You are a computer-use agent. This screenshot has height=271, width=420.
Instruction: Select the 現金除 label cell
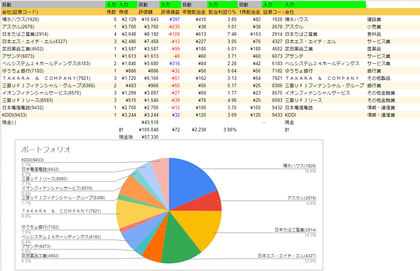[127, 137]
